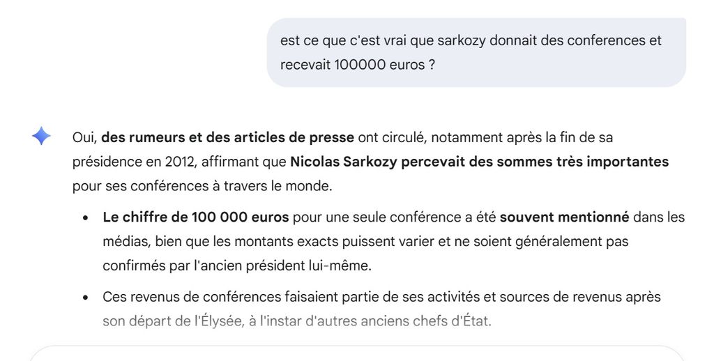Click the Gemini sparkle icon
This screenshot has width=714, height=361.
click(x=41, y=136)
